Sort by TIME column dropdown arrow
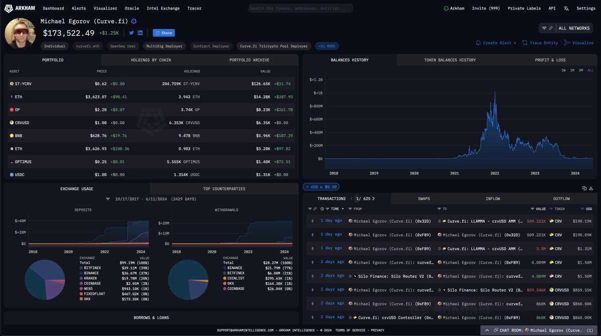Viewport: 601px width, 336px height. pos(342,209)
